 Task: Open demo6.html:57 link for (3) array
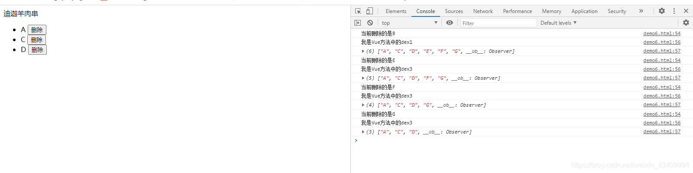662,131
